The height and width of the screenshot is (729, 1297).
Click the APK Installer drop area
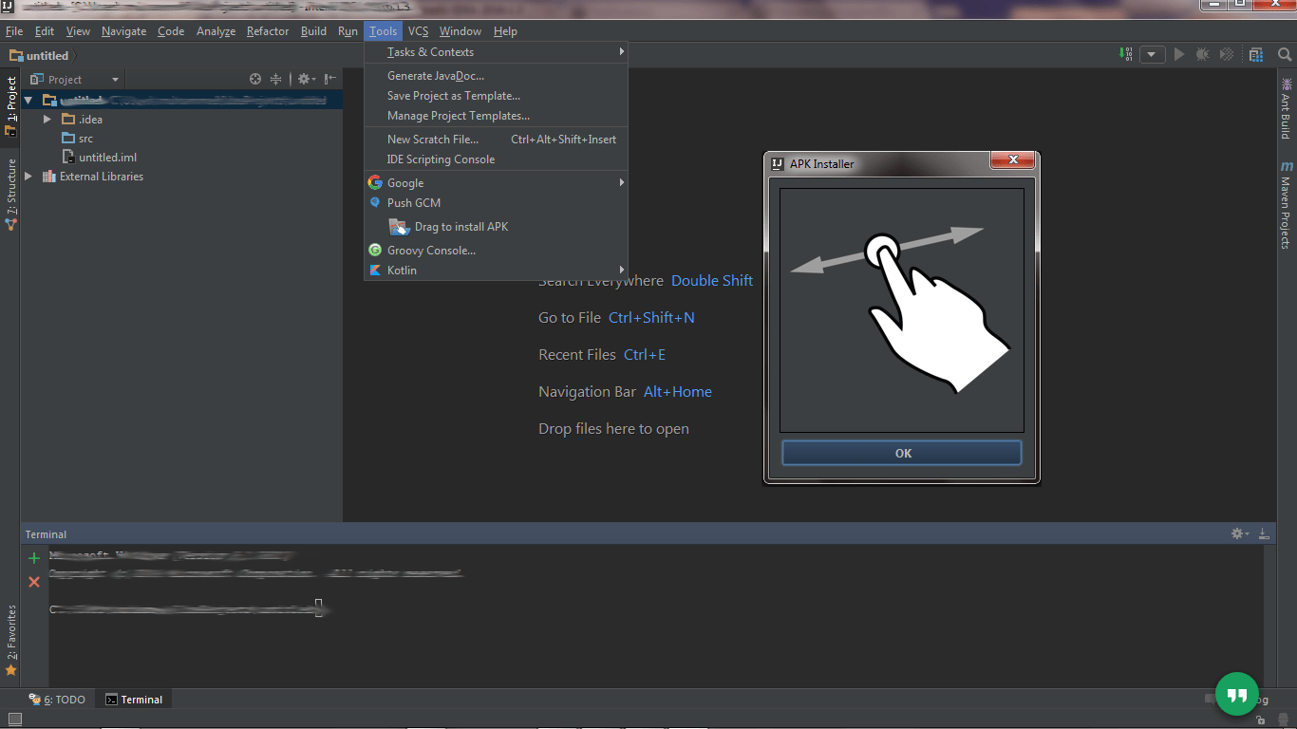pos(902,310)
